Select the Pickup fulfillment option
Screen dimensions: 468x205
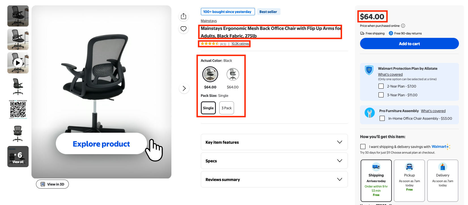409,181
